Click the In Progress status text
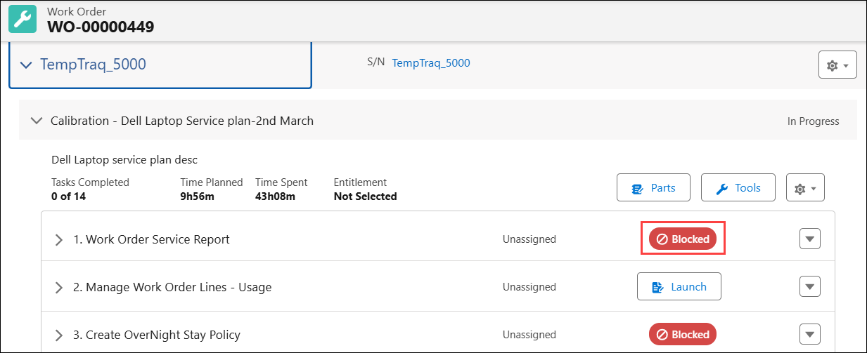Viewport: 867px width, 353px height. pyautogui.click(x=813, y=121)
